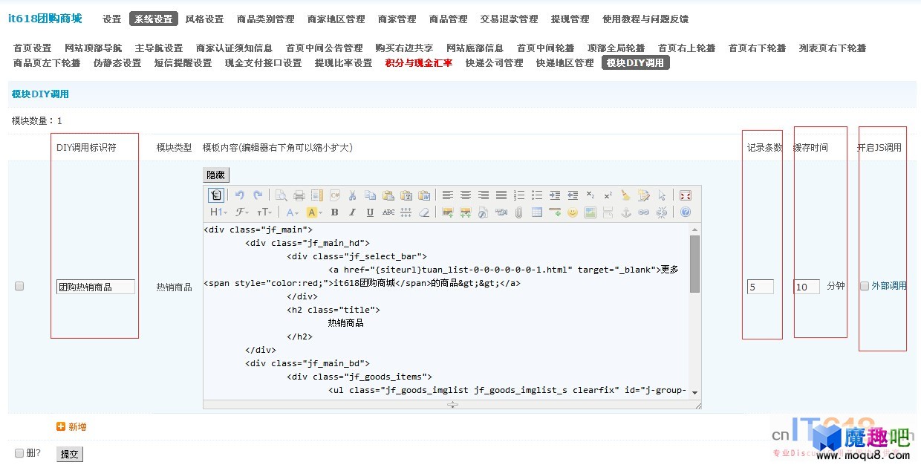
Task: Switch to 现金支付接口设置 sub-tab
Action: 264,63
